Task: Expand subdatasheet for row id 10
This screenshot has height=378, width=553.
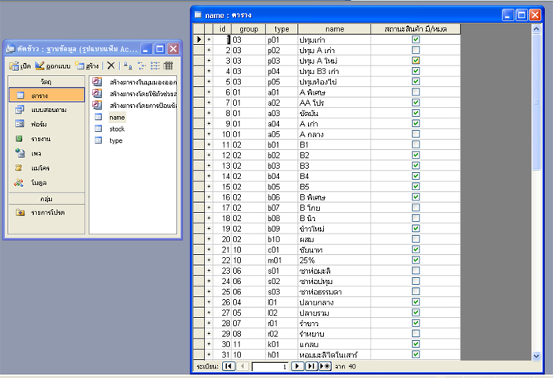Action: [209, 134]
